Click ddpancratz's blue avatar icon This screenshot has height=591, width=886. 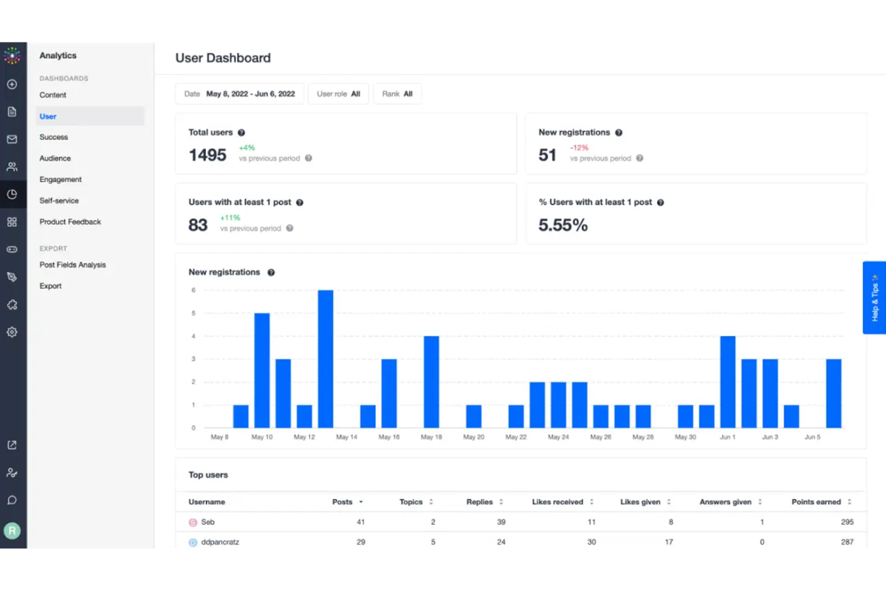[x=193, y=542]
